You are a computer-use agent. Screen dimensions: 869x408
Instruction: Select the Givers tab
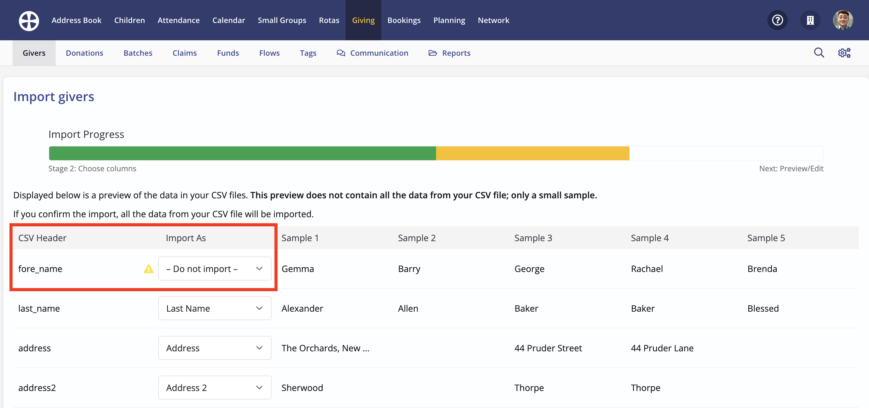point(34,53)
